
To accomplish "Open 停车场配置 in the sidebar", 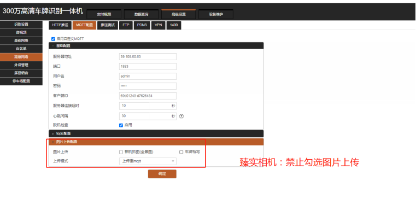I will [21, 81].
